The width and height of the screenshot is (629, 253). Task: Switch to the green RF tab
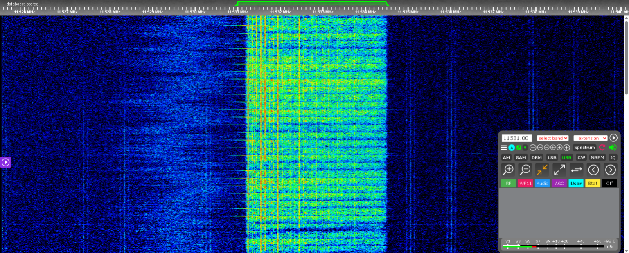(508, 184)
